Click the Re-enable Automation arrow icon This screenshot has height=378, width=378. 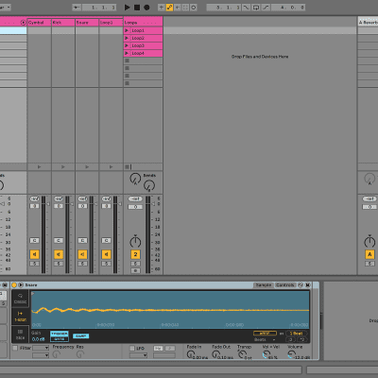tap(178, 8)
